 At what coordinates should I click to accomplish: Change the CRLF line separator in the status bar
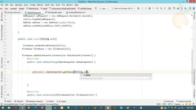[x=164, y=104]
